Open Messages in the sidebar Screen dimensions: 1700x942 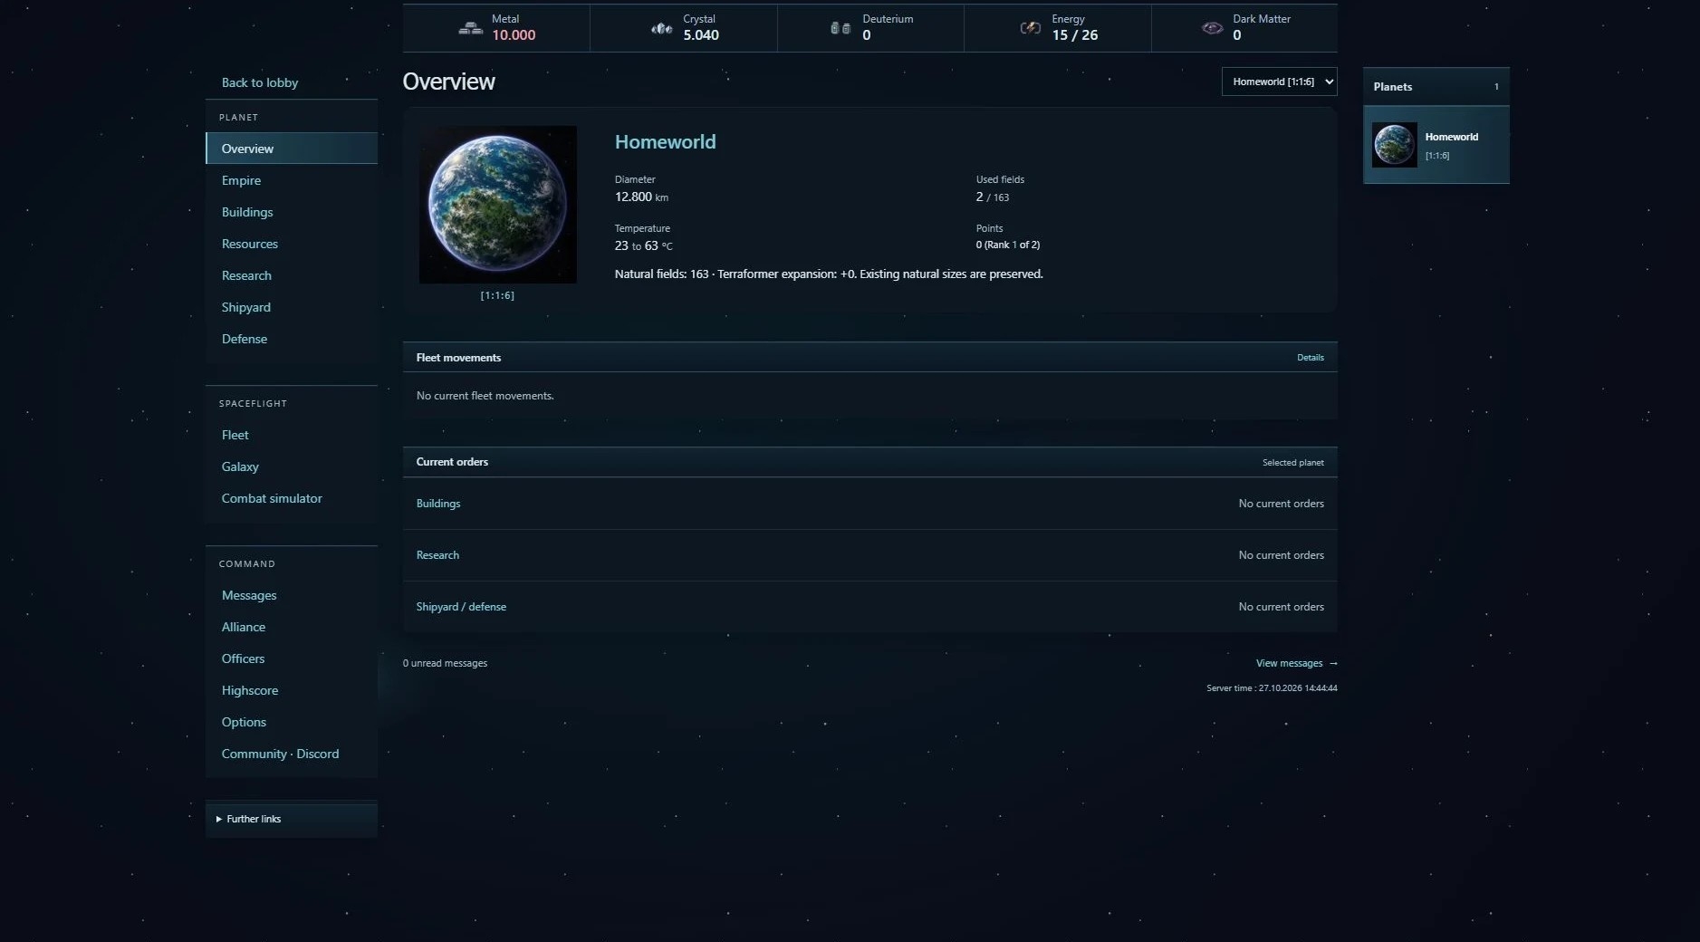(x=292, y=595)
